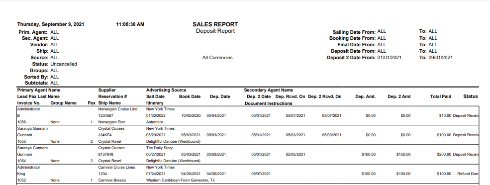
Task: Click the Total Paid column header
Action: click(x=440, y=96)
